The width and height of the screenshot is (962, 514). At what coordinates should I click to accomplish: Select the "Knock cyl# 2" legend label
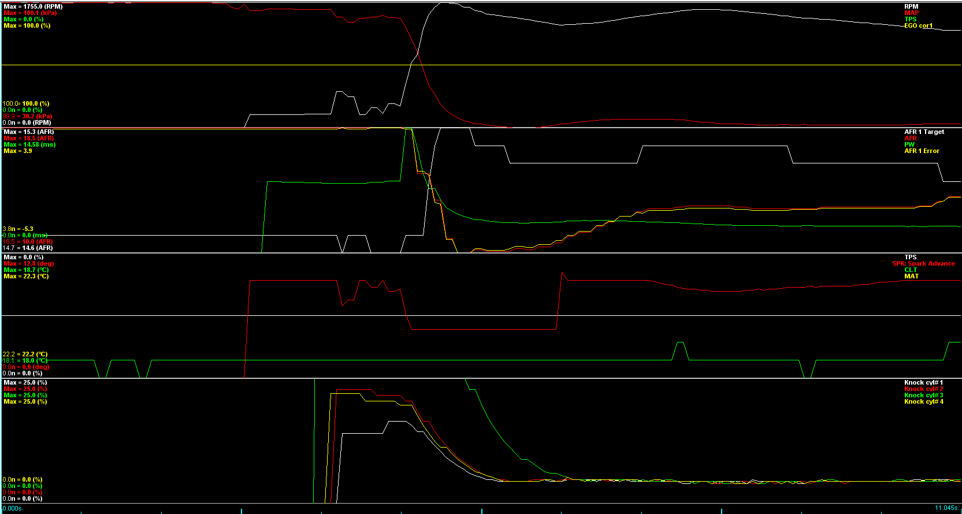[924, 389]
